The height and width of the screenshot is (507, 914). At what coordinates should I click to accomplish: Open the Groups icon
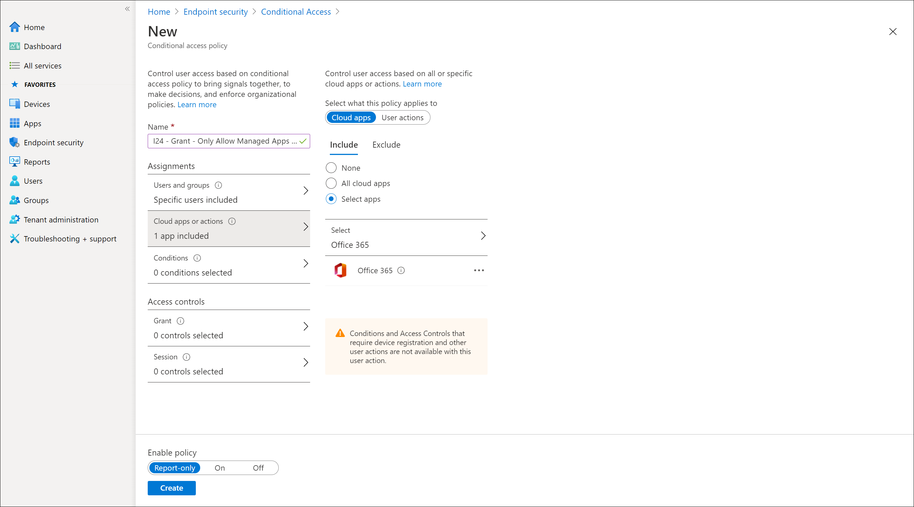point(15,200)
